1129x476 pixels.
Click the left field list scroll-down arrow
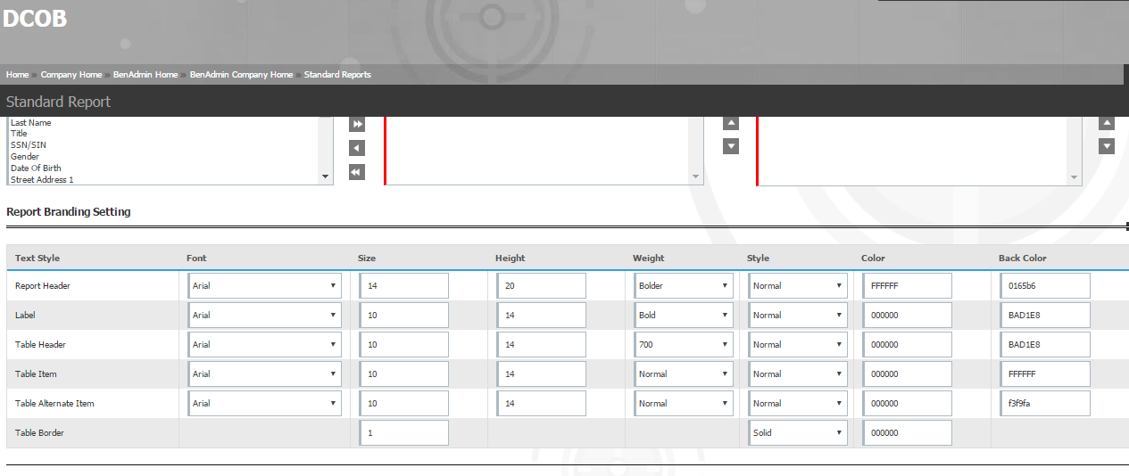pyautogui.click(x=325, y=177)
